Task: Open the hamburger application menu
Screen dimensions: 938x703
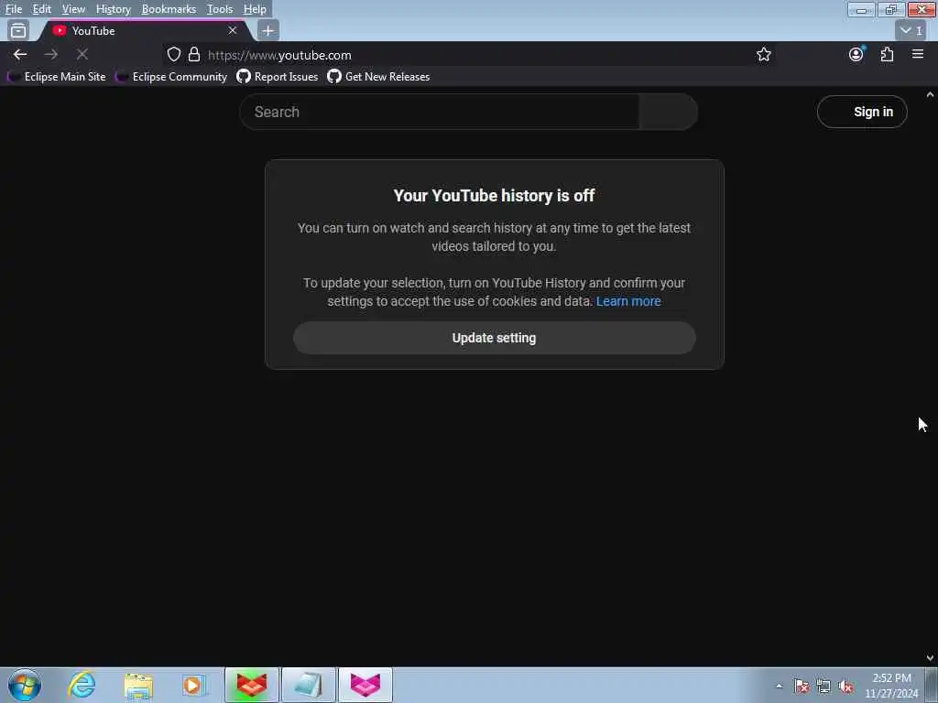Action: [918, 54]
